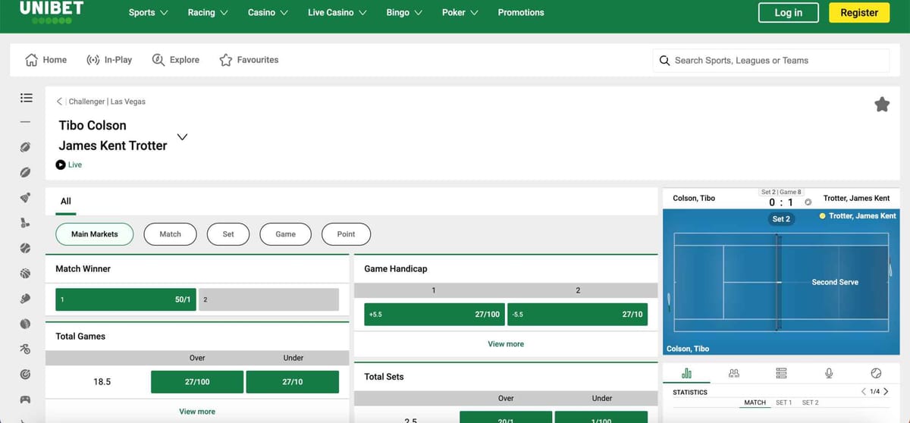The width and height of the screenshot is (910, 423).
Task: Select Match Winner player 2 greyed button
Action: pos(268,299)
